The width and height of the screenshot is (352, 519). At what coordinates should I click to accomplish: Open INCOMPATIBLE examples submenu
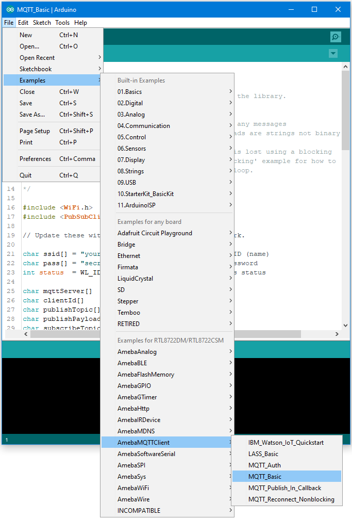tap(167, 511)
